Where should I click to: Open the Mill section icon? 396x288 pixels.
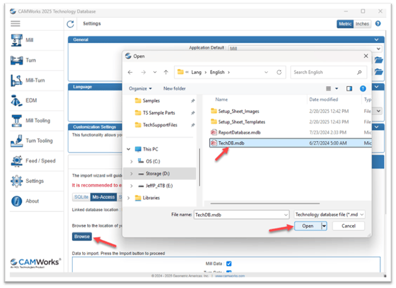[x=17, y=40]
